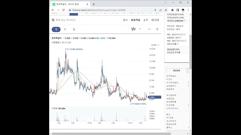241x135 pixels.
Task: Close the 한국맥널티 browser tab
Action: pos(87,4)
